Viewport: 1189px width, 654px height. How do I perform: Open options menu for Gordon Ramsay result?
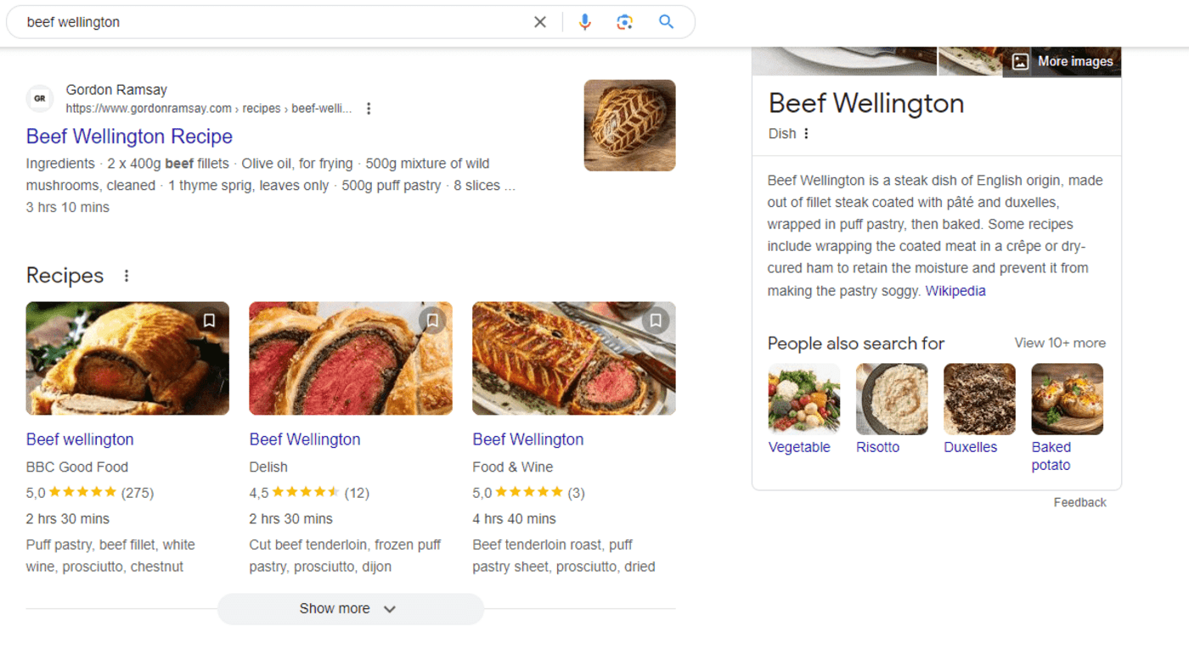369,109
